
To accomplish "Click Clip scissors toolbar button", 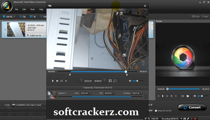I will tap(22, 16).
